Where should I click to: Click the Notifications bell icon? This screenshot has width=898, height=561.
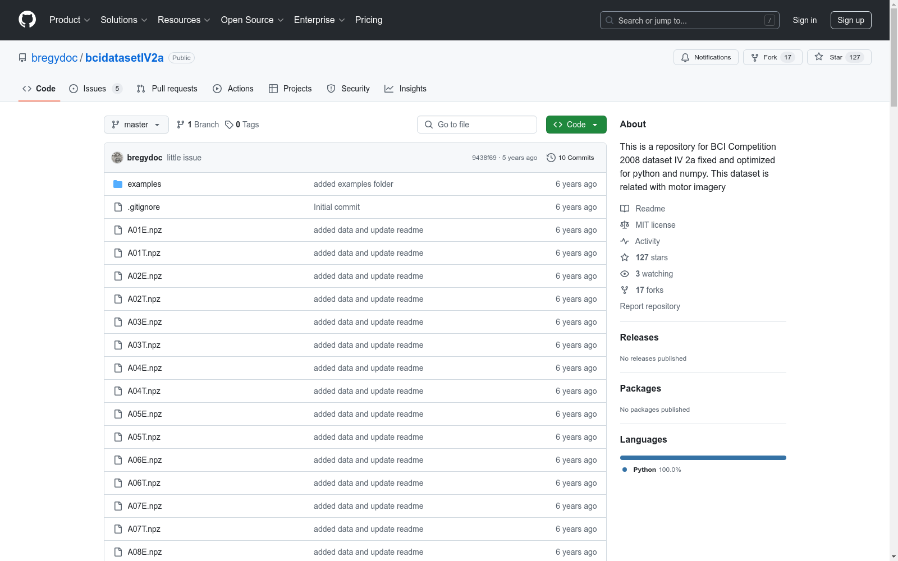coord(685,57)
